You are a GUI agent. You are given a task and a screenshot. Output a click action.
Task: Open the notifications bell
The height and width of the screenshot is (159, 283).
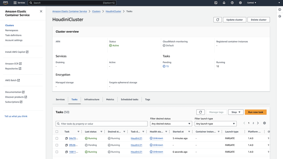[x=224, y=3]
